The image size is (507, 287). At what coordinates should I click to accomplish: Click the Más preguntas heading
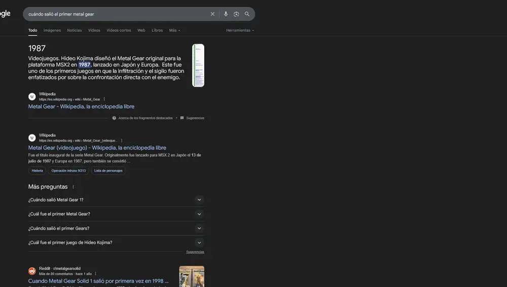coord(48,187)
